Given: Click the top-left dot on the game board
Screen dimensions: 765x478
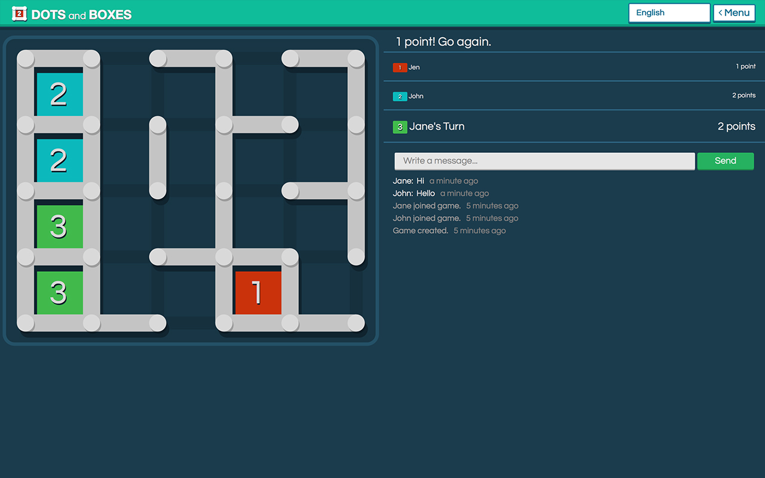Looking at the screenshot, I should tap(25, 58).
